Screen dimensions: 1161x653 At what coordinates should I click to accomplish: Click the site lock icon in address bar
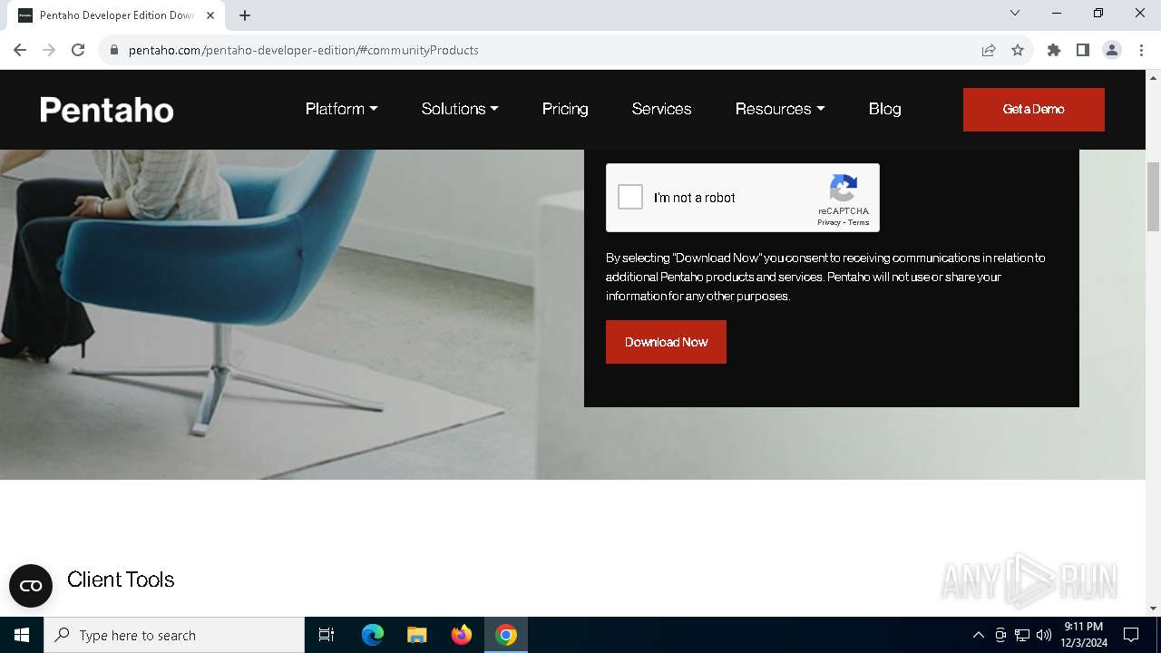114,50
